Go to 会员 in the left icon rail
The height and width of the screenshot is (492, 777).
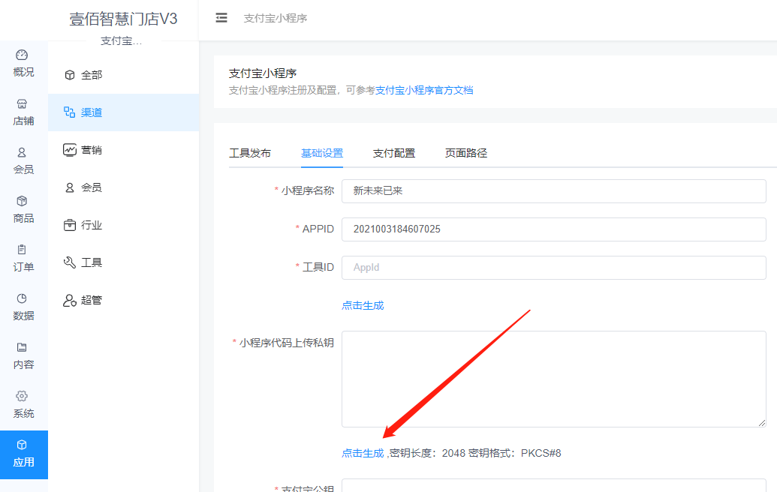(x=23, y=160)
